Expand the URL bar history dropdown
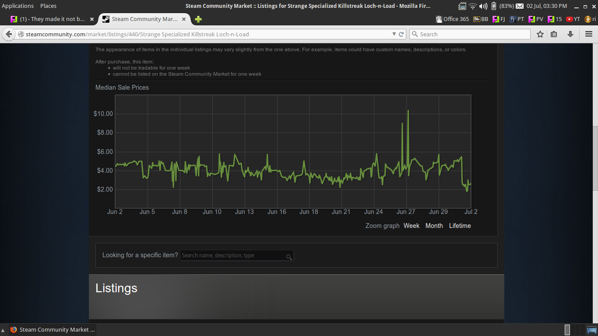 tap(394, 34)
